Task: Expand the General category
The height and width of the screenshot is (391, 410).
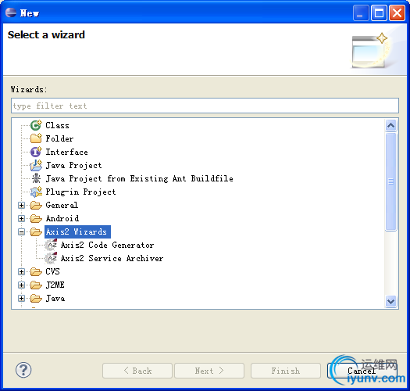Action: pos(21,205)
